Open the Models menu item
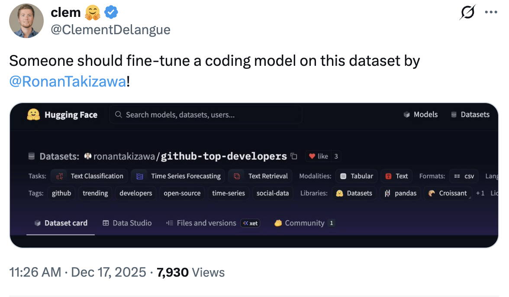 point(420,115)
